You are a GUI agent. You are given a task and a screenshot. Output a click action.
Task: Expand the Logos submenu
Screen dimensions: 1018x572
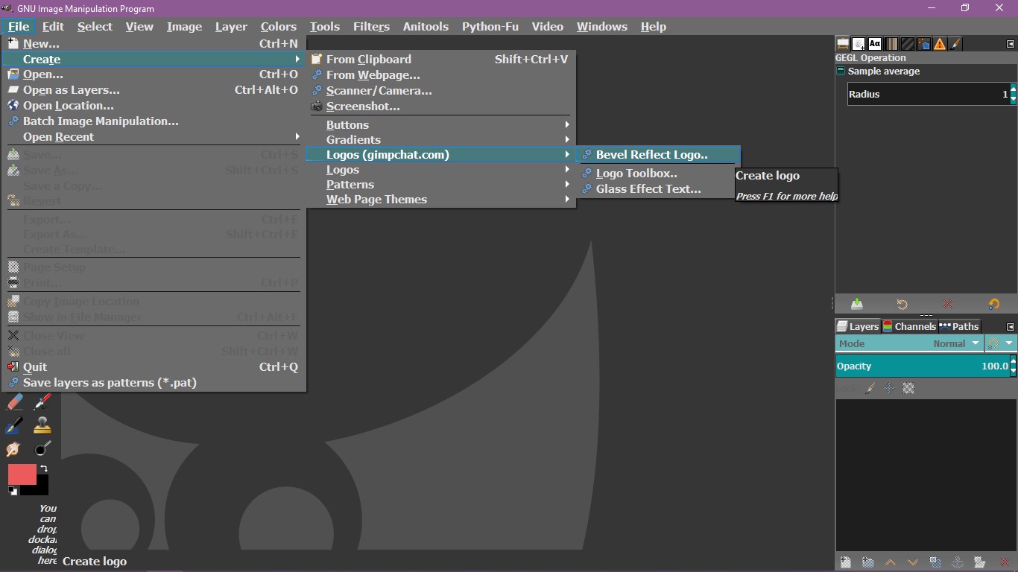click(440, 169)
